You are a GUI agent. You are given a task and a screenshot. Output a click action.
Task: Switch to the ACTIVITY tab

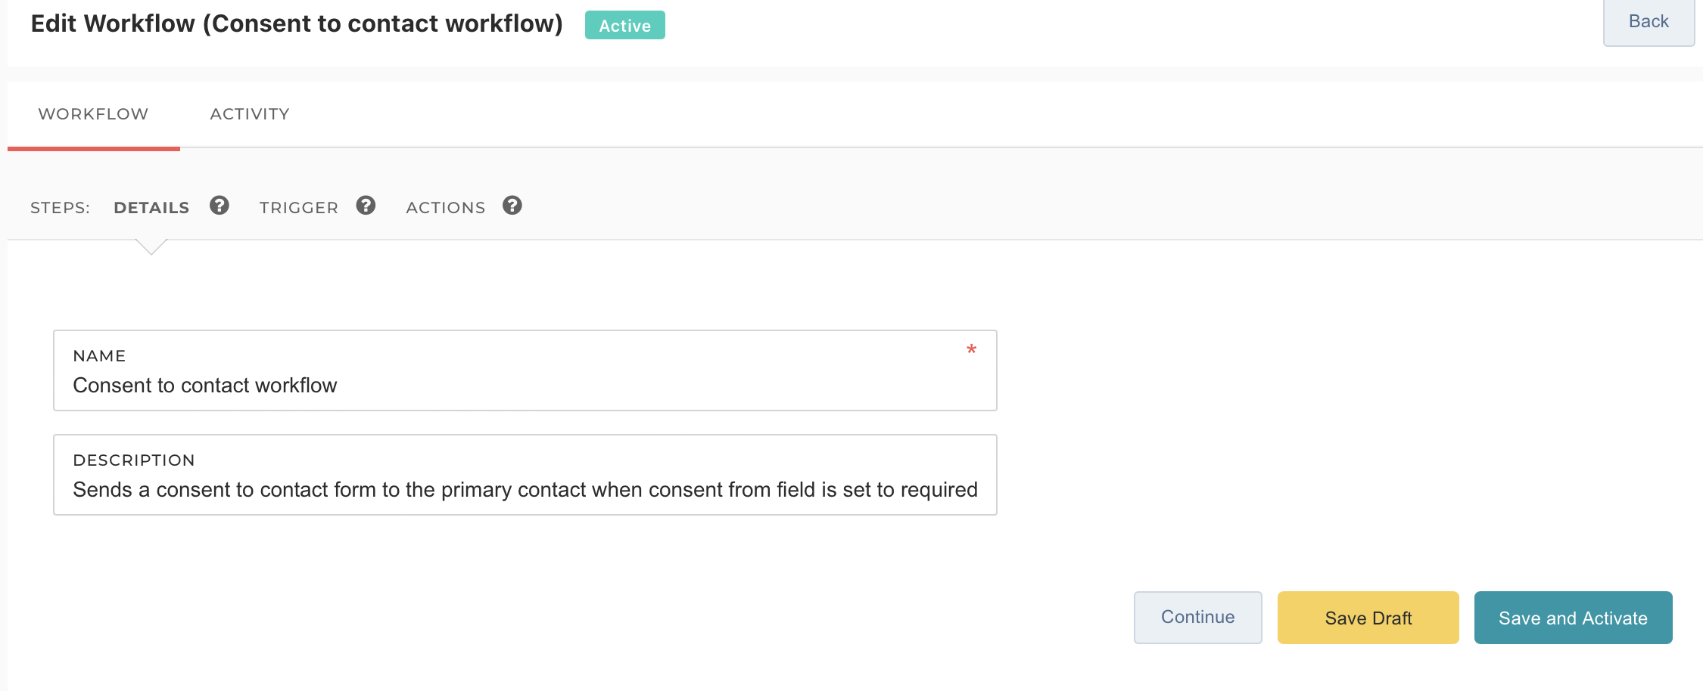(250, 114)
